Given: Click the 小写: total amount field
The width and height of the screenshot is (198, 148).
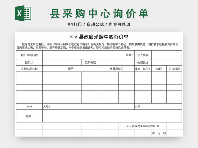Looking at the screenshot, I should pos(158,107).
